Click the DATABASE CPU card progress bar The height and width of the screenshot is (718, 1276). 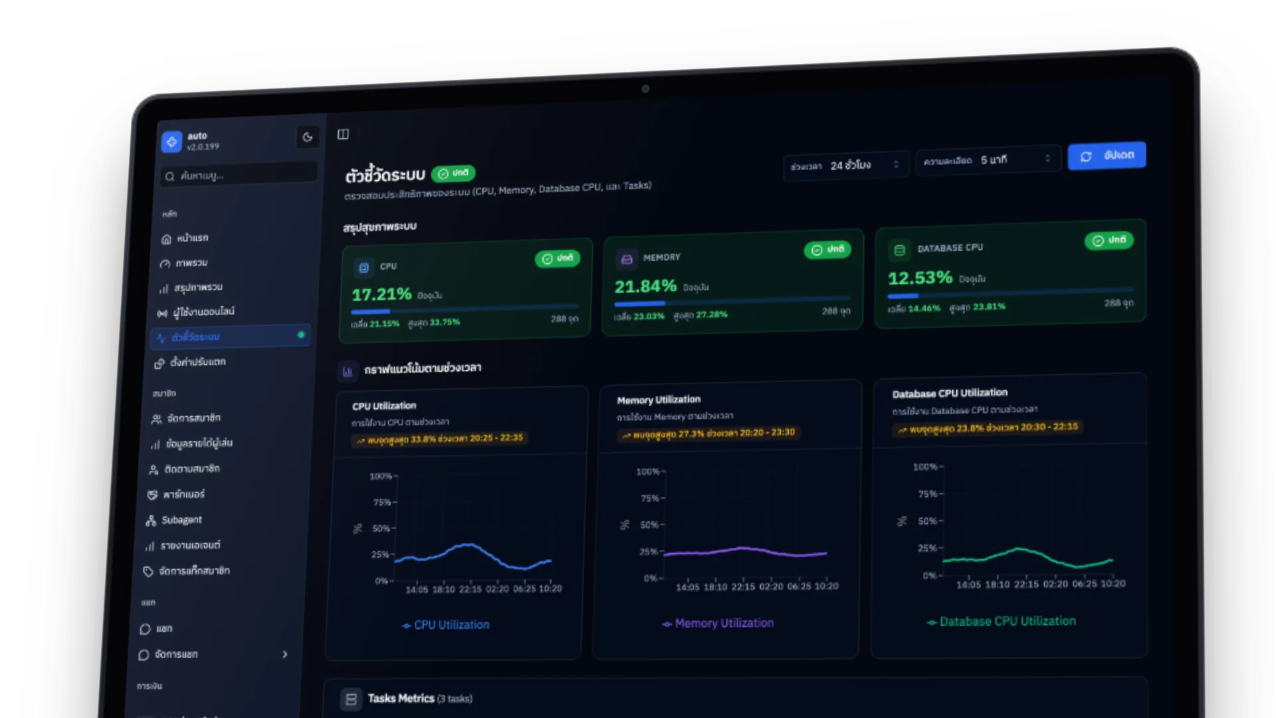click(x=1011, y=293)
